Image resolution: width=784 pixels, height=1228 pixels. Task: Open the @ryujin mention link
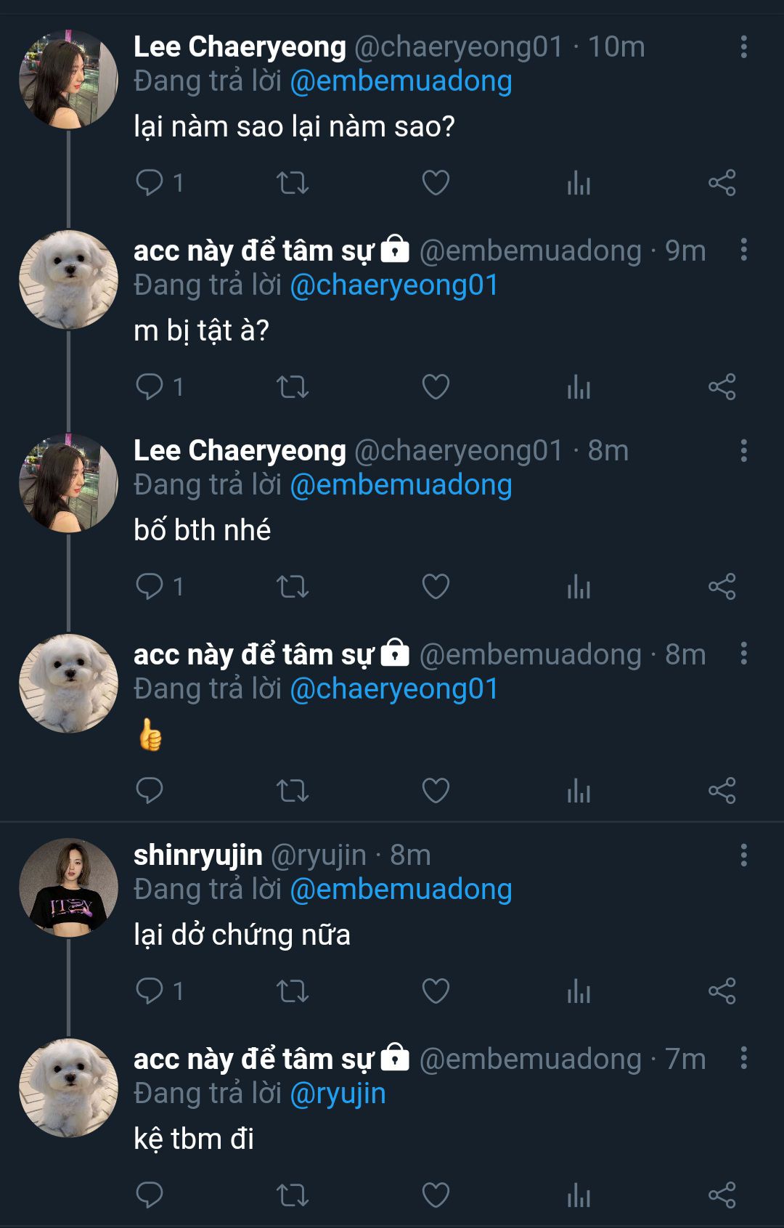338,1093
